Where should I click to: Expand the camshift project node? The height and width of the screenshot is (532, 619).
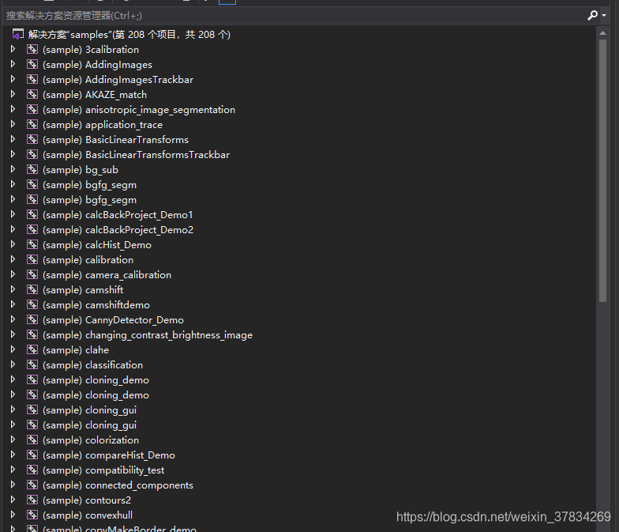pos(13,289)
